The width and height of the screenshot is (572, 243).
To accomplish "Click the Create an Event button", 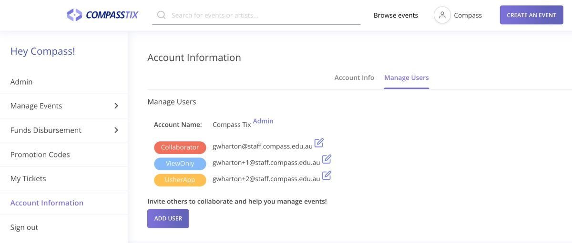I will (x=531, y=15).
